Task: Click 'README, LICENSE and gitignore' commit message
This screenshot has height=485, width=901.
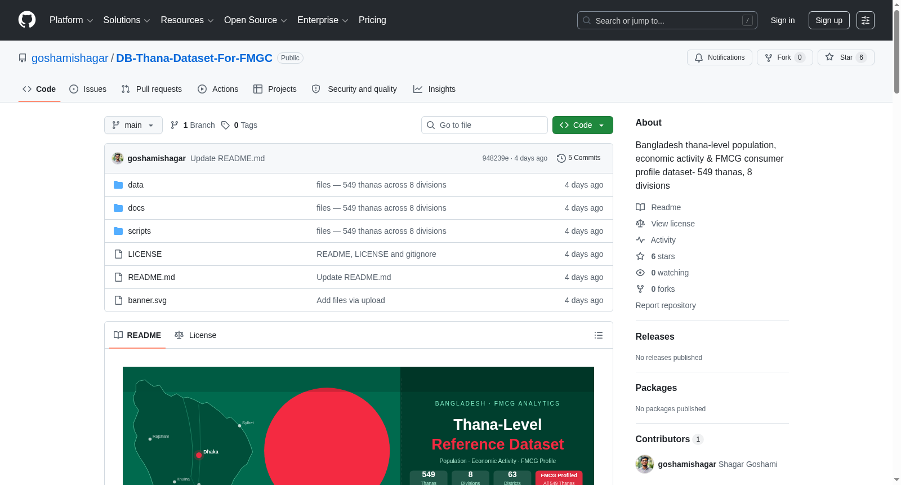Action: tap(376, 254)
